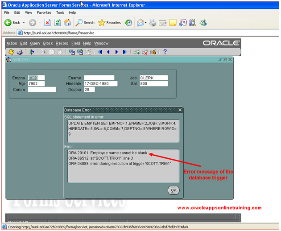Click the browser Back button

pyautogui.click(x=12, y=23)
